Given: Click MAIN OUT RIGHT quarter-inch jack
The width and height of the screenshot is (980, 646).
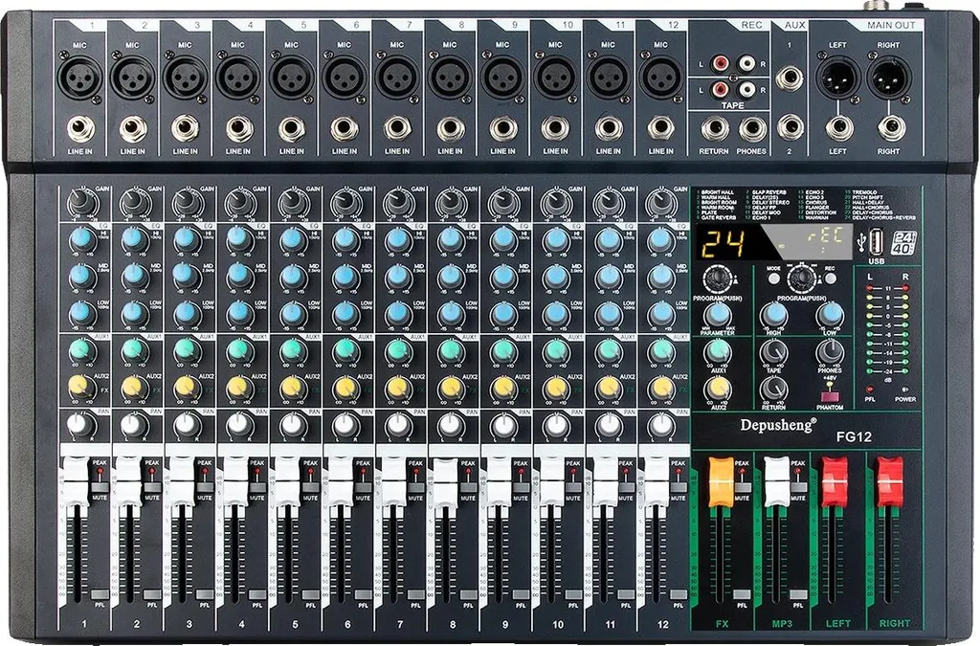Looking at the screenshot, I should click(x=889, y=128).
